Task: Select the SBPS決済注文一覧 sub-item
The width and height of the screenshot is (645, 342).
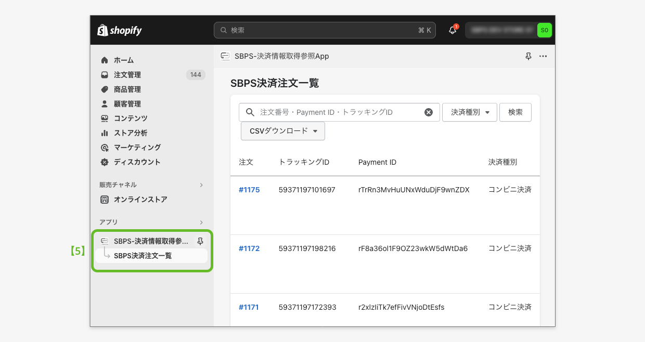Action: (x=151, y=256)
